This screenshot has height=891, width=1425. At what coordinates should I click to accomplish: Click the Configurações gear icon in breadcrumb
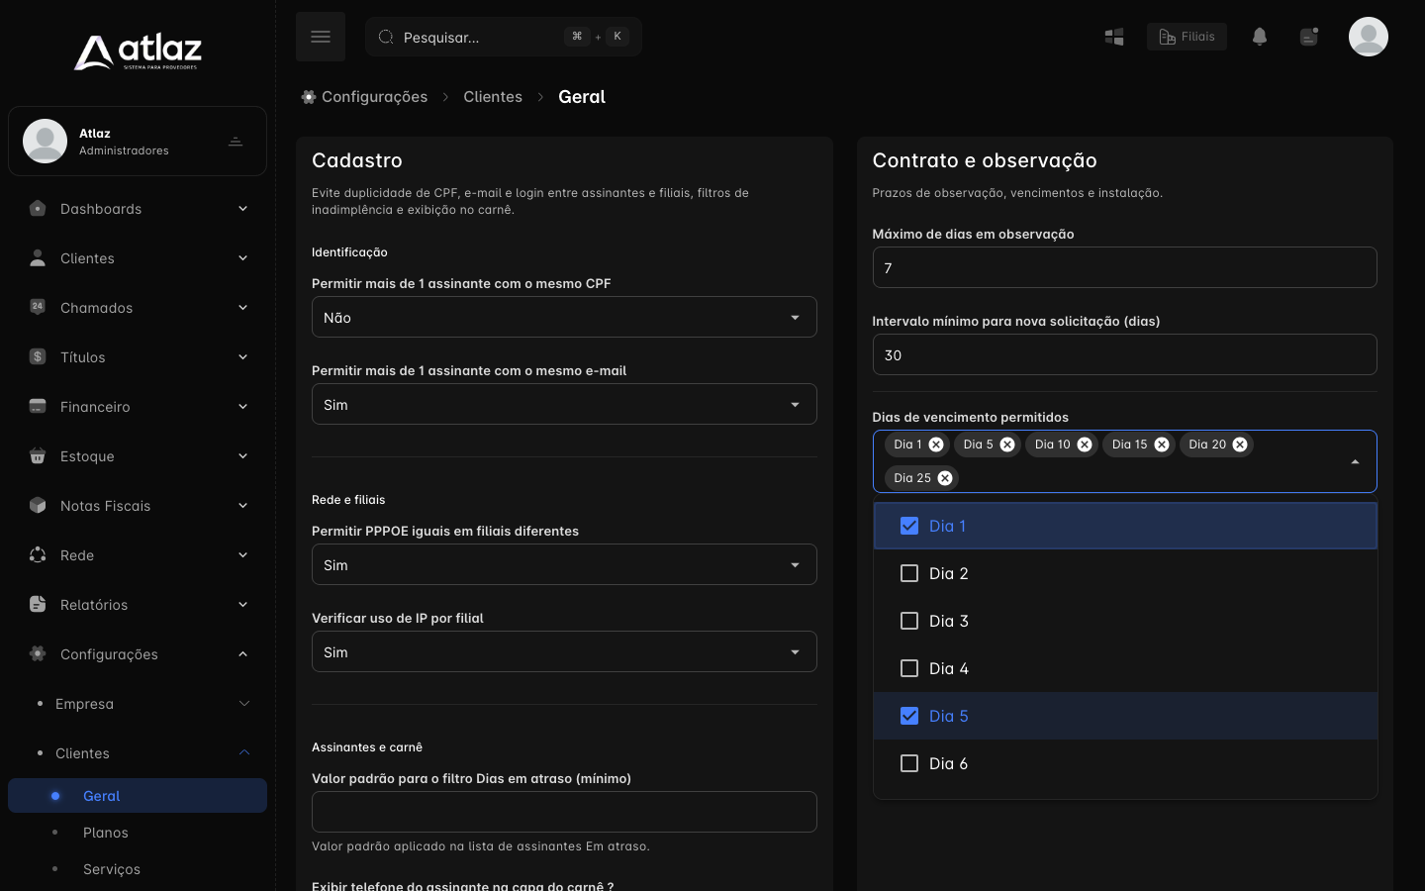pyautogui.click(x=309, y=97)
